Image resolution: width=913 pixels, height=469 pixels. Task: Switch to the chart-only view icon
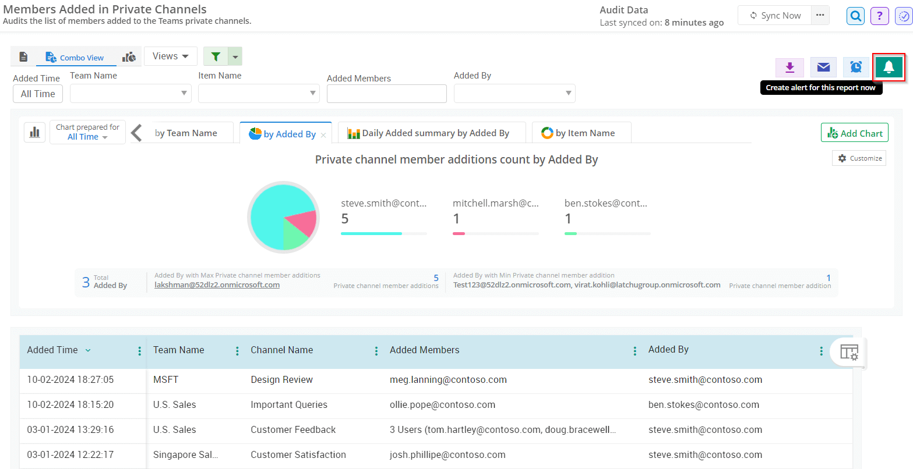(129, 57)
